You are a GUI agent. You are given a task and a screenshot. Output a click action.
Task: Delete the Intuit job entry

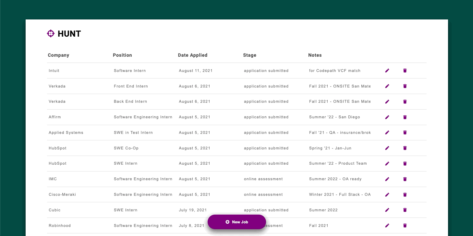[x=405, y=71]
